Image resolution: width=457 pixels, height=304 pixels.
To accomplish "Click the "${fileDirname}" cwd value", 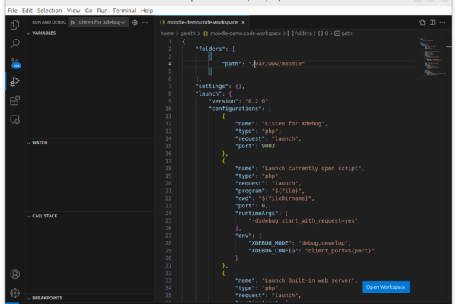I will click(x=285, y=198).
